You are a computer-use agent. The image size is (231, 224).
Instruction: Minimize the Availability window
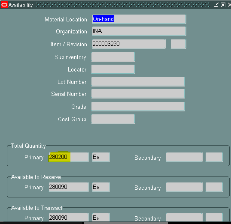click(x=216, y=5)
